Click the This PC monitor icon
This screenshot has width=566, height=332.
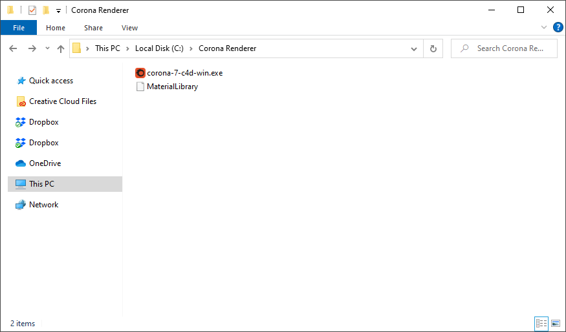[x=21, y=184]
